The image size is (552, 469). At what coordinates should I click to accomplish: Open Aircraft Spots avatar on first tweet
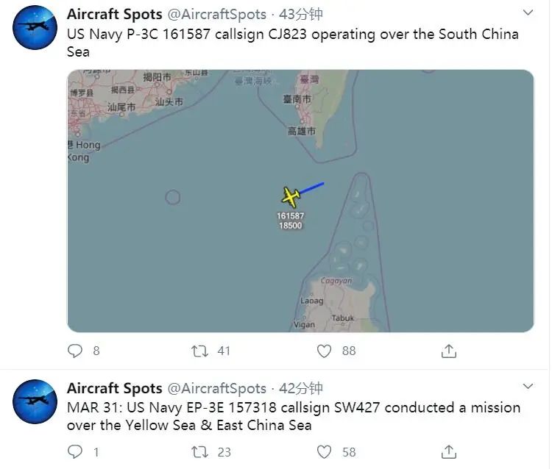coord(35,27)
